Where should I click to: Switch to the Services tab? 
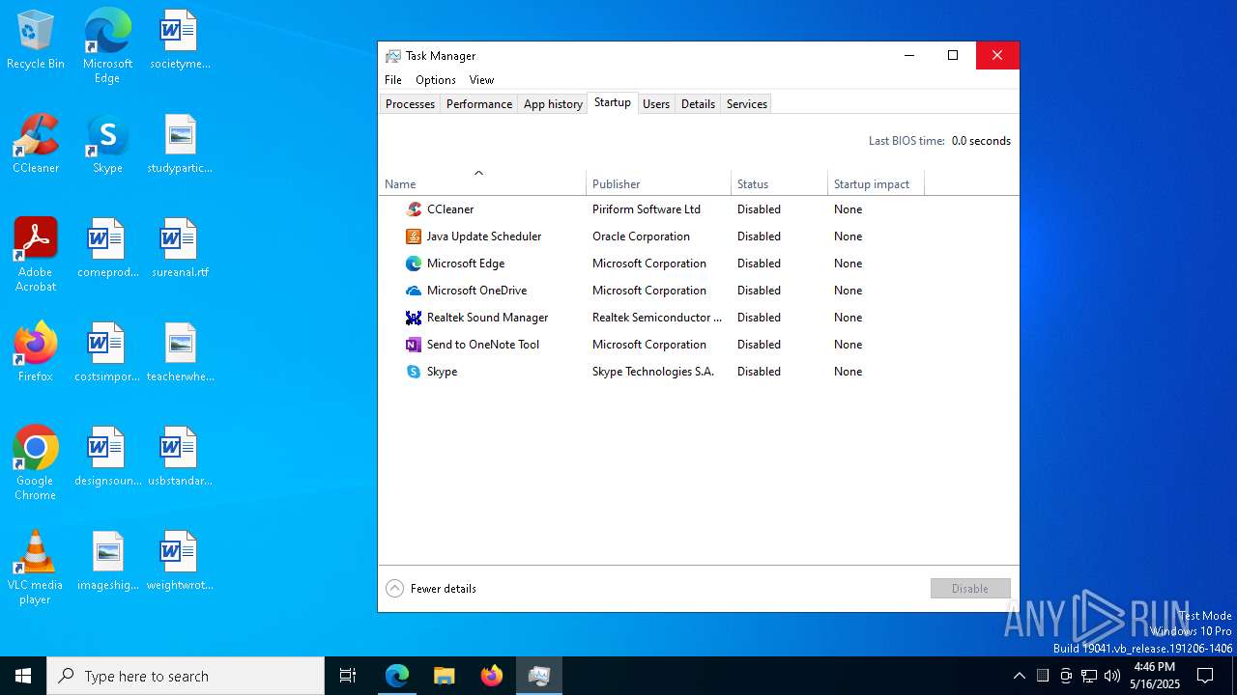pyautogui.click(x=747, y=104)
